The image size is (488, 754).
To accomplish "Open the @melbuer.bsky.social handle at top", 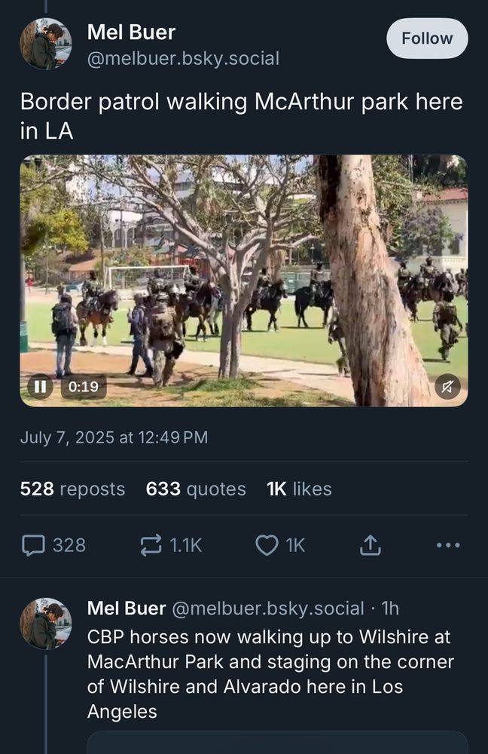I will (x=183, y=58).
